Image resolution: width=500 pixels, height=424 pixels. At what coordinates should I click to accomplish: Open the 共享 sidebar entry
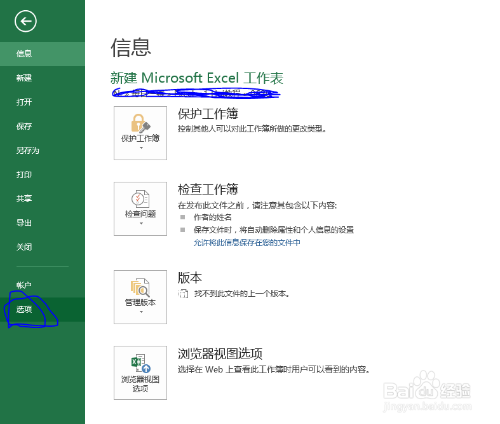(43, 199)
